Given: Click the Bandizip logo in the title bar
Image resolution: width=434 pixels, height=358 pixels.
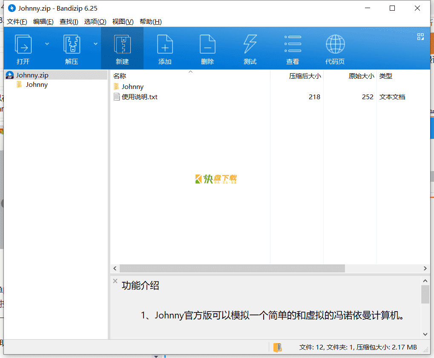Looking at the screenshot, I should (x=12, y=8).
